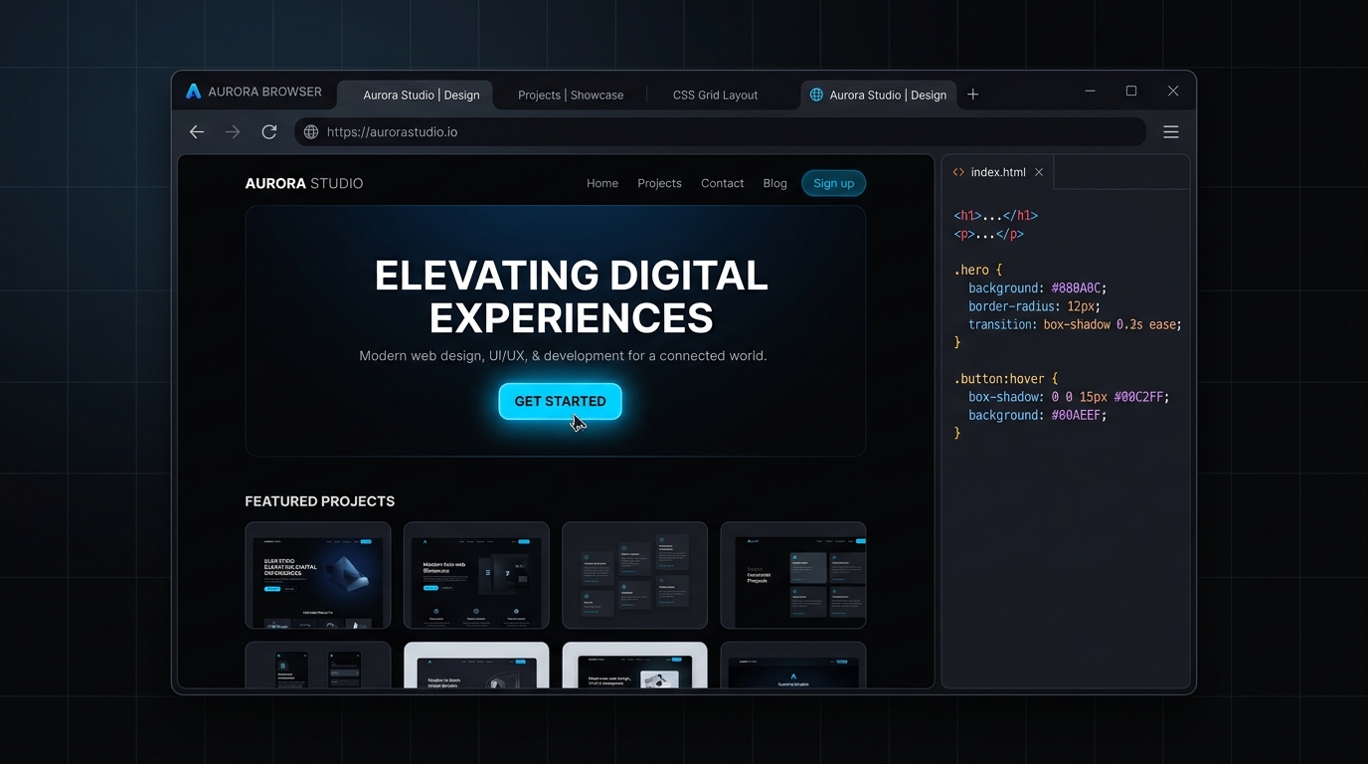Image resolution: width=1368 pixels, height=764 pixels.
Task: Select the index.html tab in code panel
Action: [x=998, y=172]
